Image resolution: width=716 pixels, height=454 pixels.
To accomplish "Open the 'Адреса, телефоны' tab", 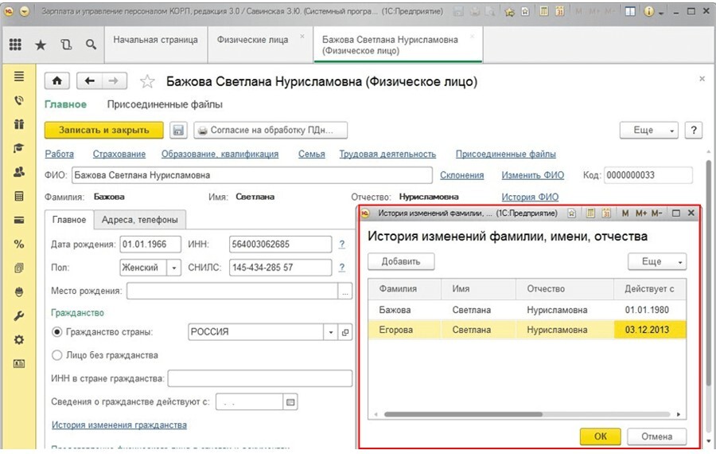I will [x=140, y=220].
